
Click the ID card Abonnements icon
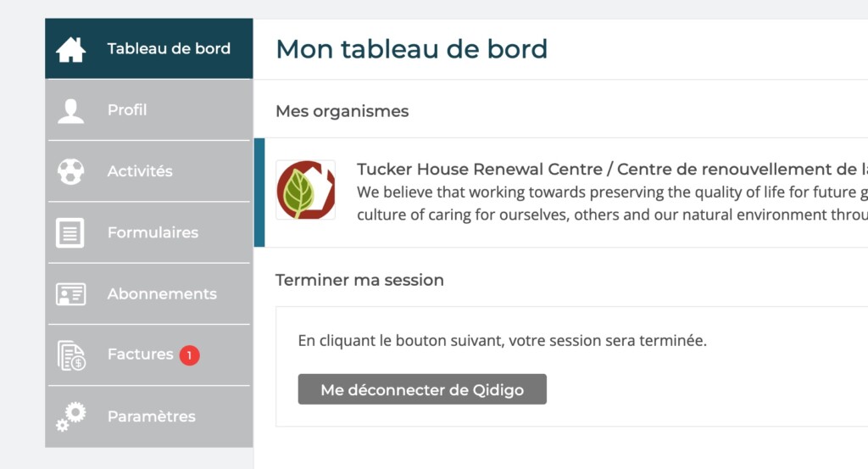[71, 294]
